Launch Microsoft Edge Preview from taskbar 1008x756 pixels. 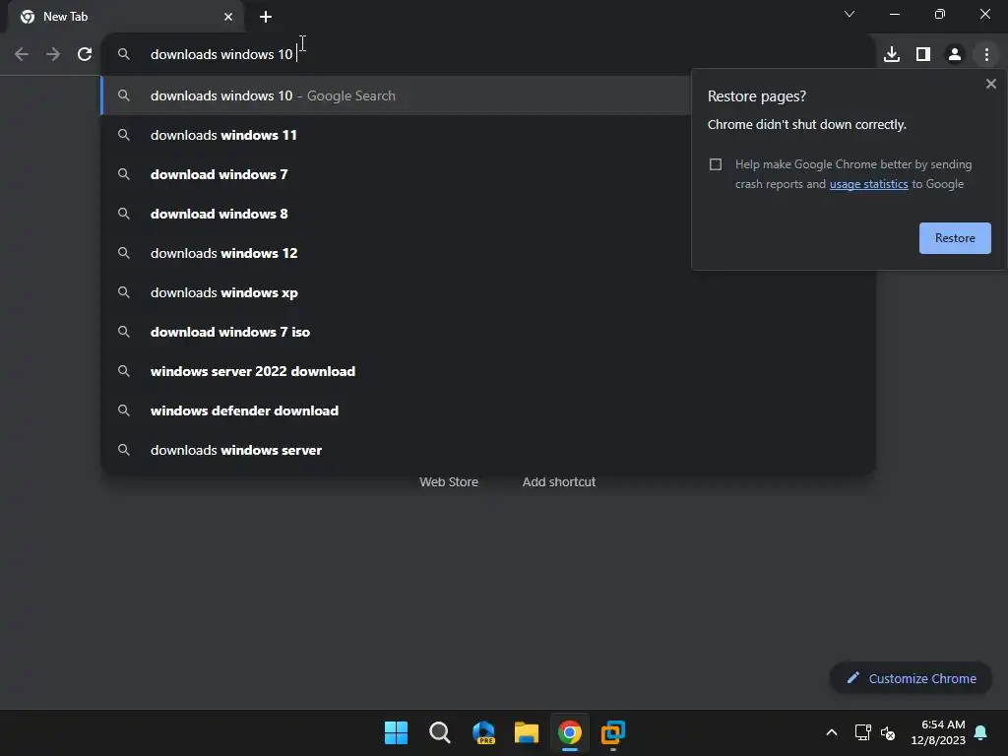[x=483, y=732]
